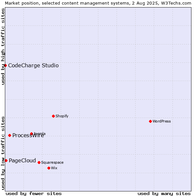Click the 'used by fewer sites' axis label
The height and width of the screenshot is (196, 196).
34,194
